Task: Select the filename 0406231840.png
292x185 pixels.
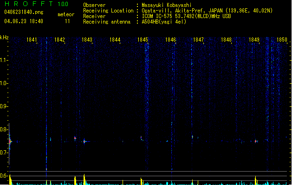Action: pyautogui.click(x=24, y=12)
